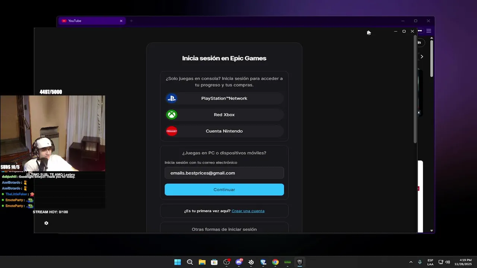The width and height of the screenshot is (477, 268).
Task: Open the Crear una cuenta link
Action: click(248, 211)
